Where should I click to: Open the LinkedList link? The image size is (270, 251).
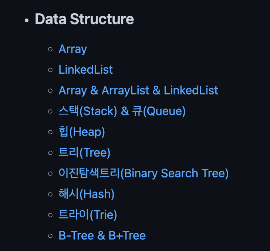(85, 70)
